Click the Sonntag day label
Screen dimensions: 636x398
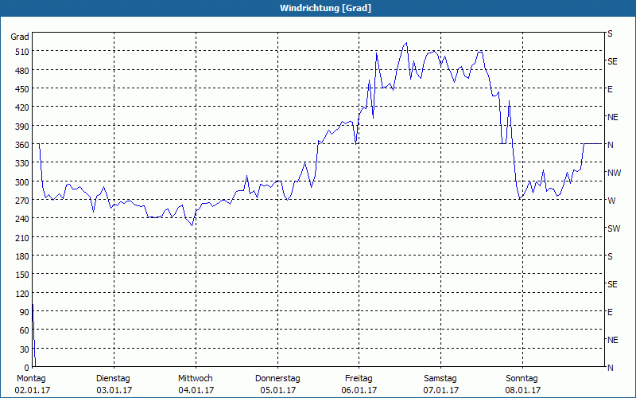[x=522, y=379]
